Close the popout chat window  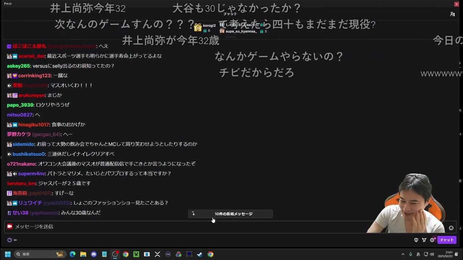coord(456,4)
